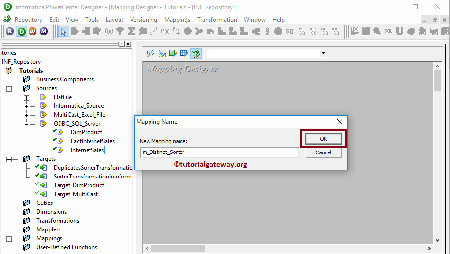The height and width of the screenshot is (254, 450).
Task: Click the active Mapping Designer tool icon
Action: coord(196,53)
